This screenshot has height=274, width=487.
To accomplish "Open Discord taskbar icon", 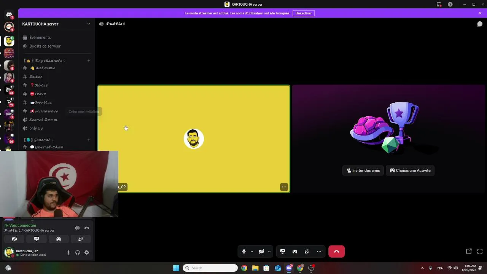I will point(289,268).
